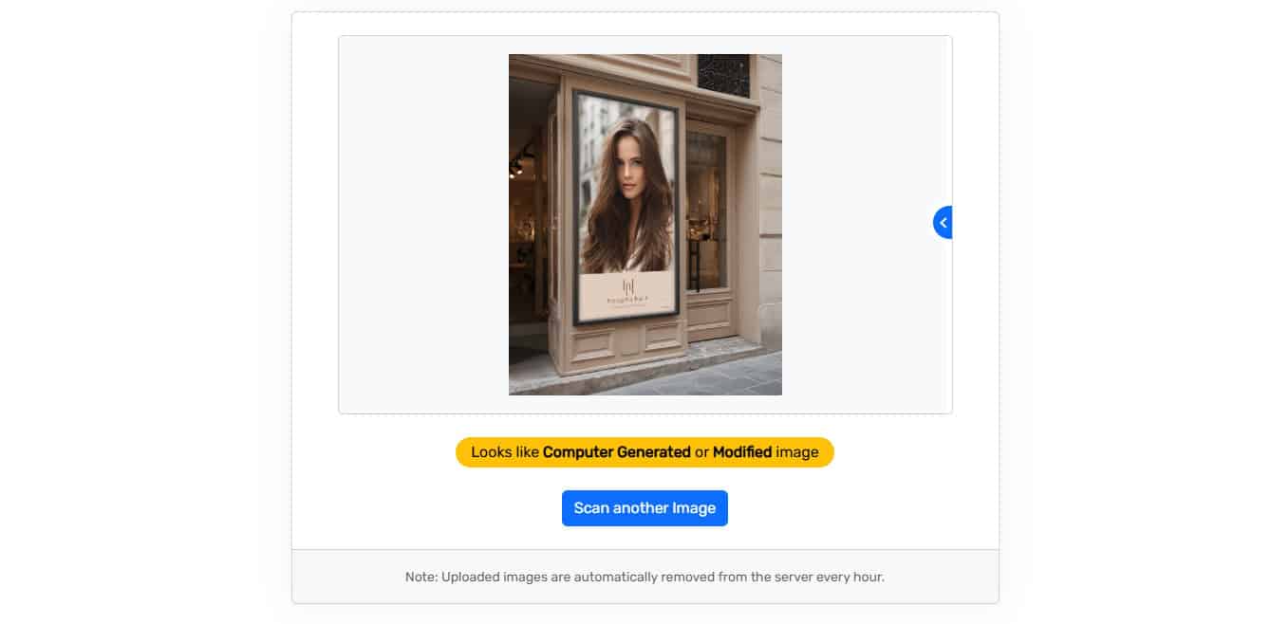Screen dimensions: 1271x624
Task: Click the shop interior lights in photo
Action: point(518,166)
